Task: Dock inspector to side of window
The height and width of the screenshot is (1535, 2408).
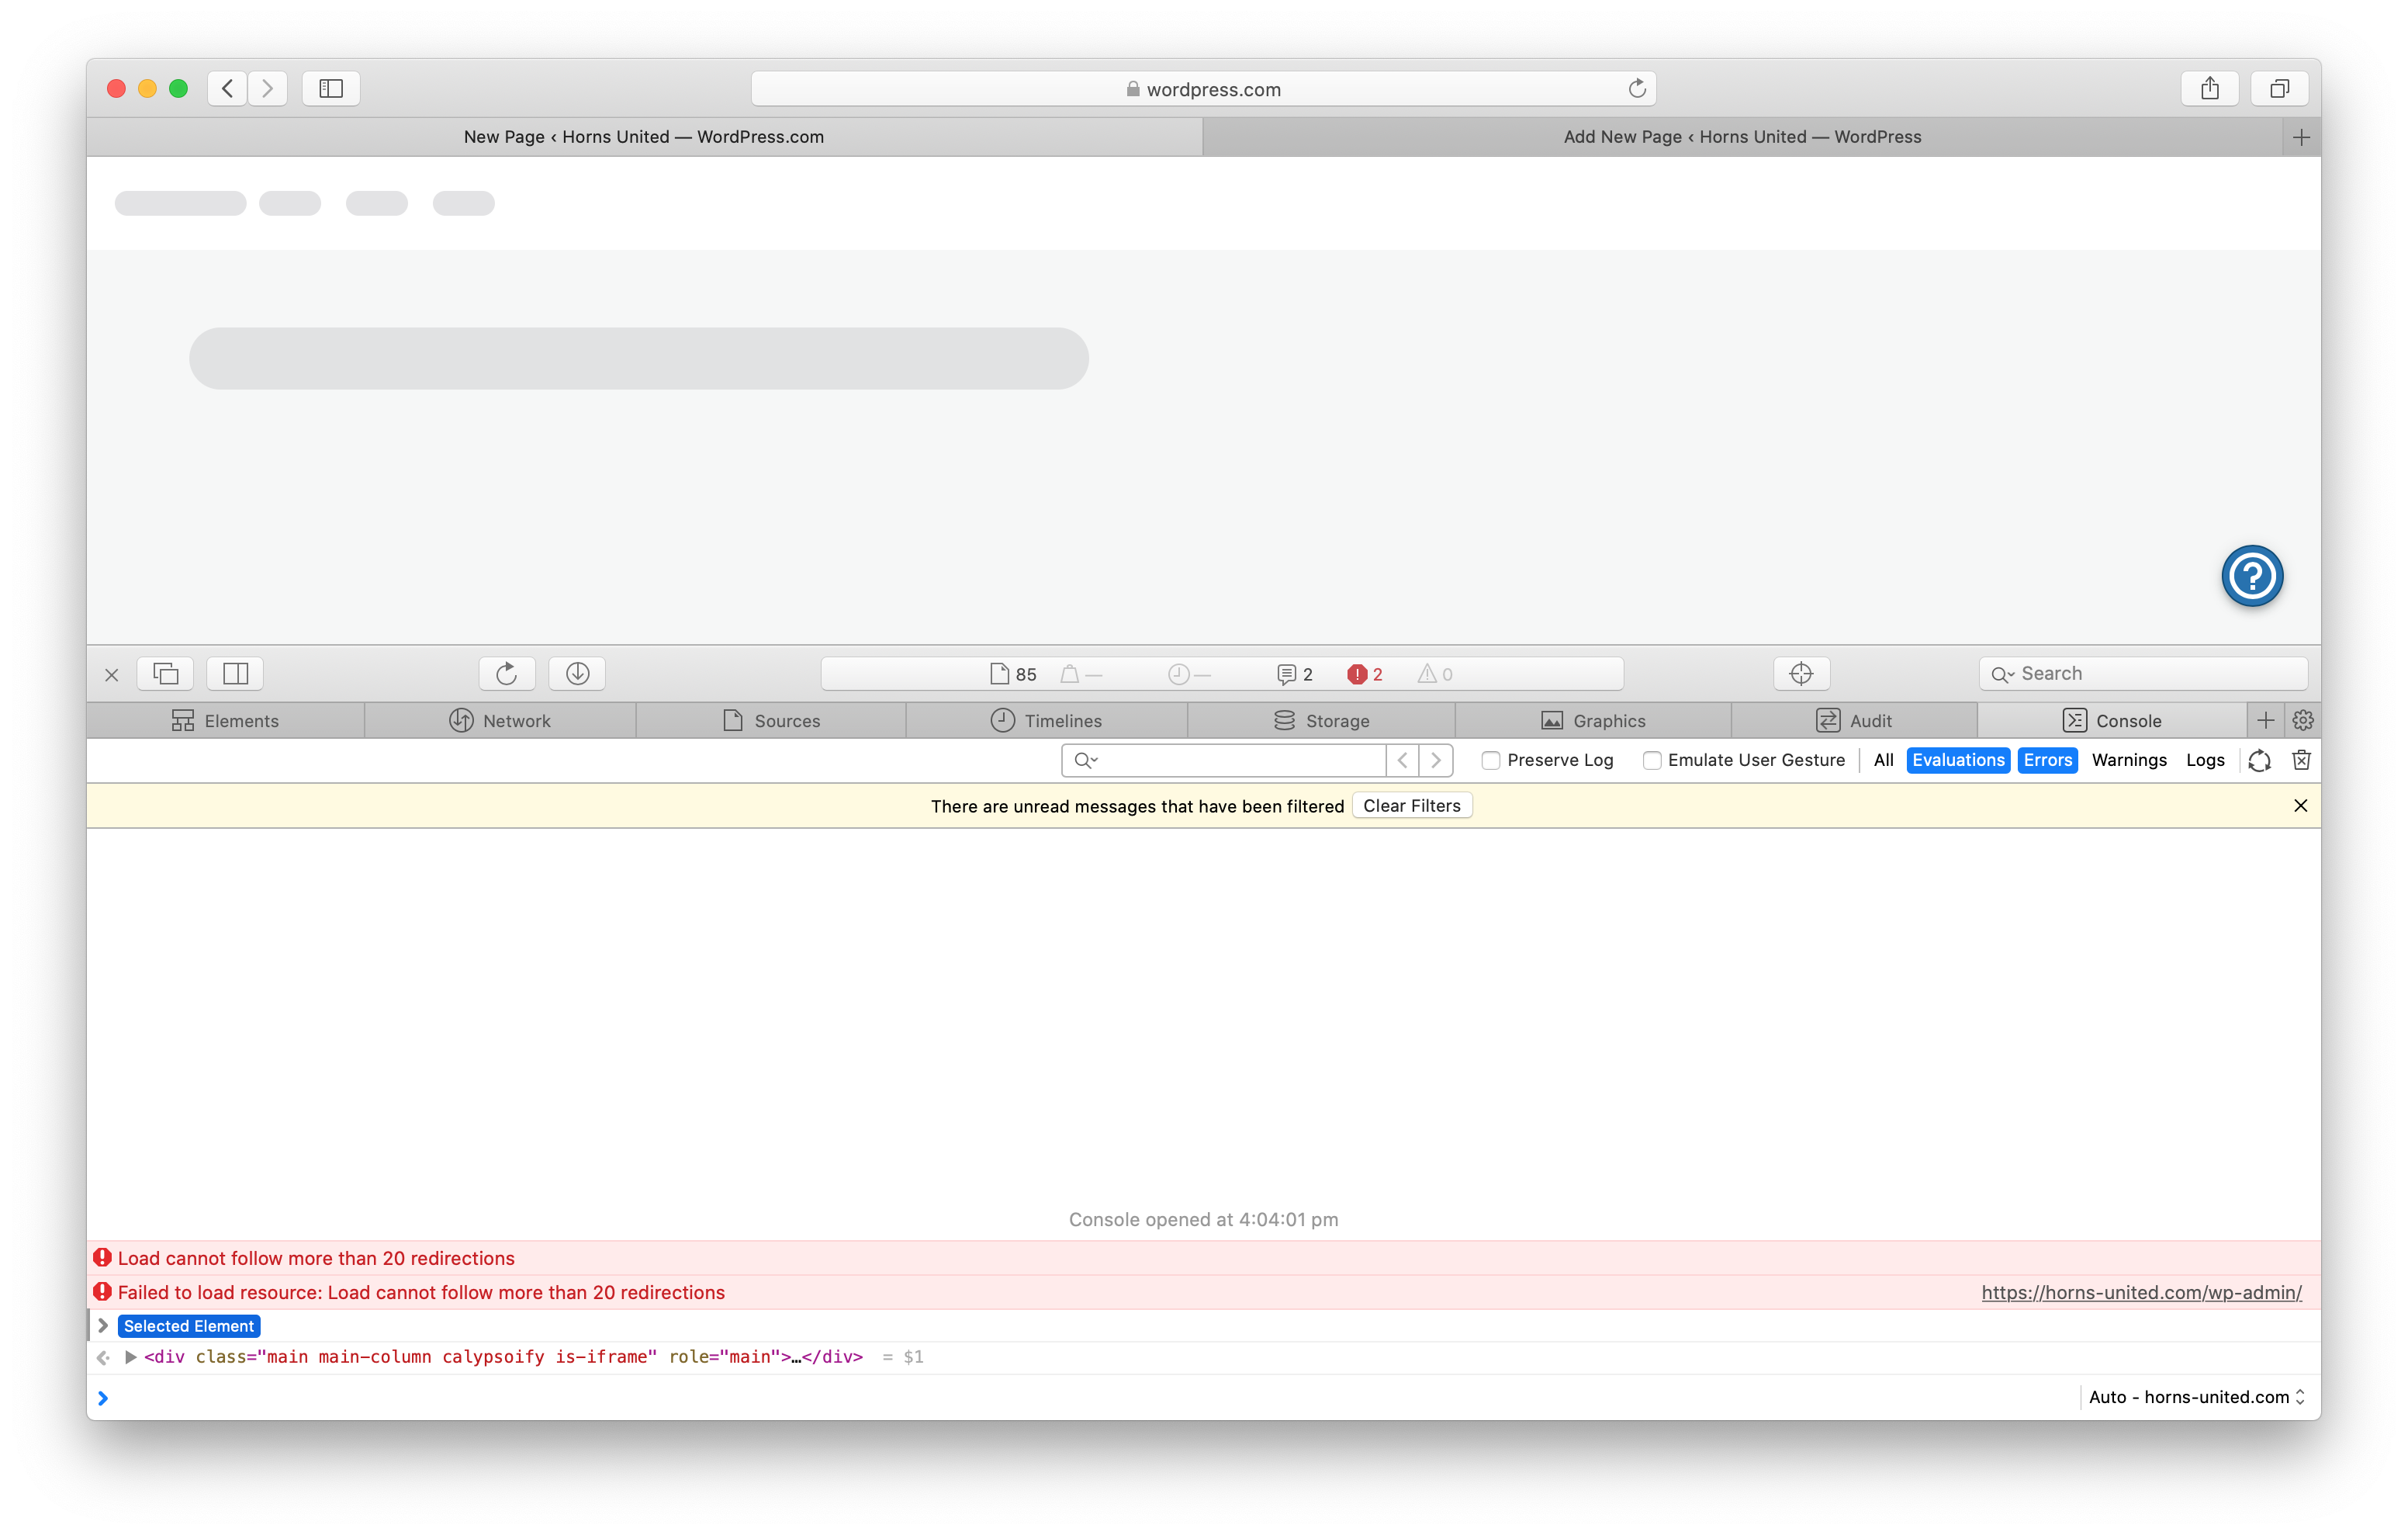Action: 235,674
